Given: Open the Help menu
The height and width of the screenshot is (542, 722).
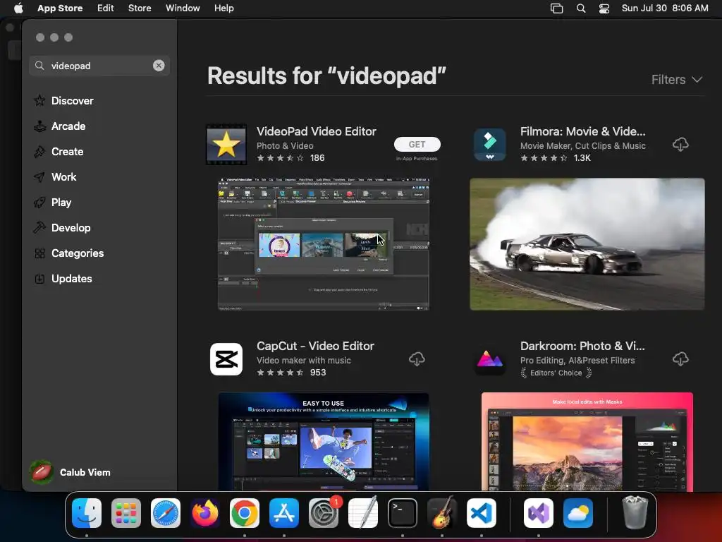Looking at the screenshot, I should pos(224,8).
